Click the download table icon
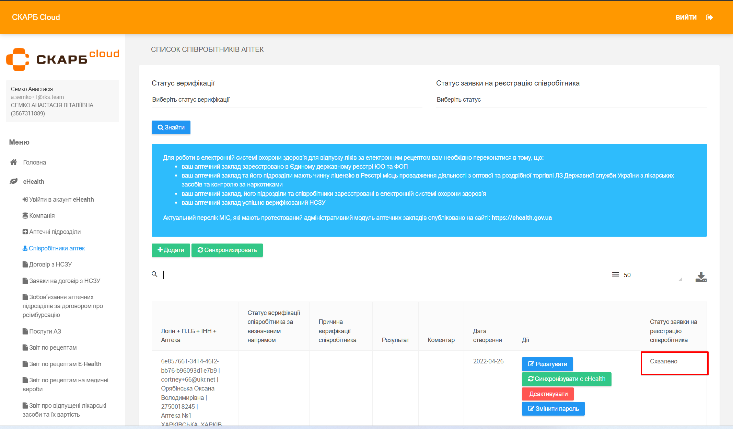 [x=701, y=276]
